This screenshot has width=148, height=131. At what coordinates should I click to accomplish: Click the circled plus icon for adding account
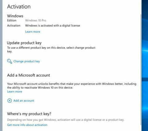[x=10, y=100]
